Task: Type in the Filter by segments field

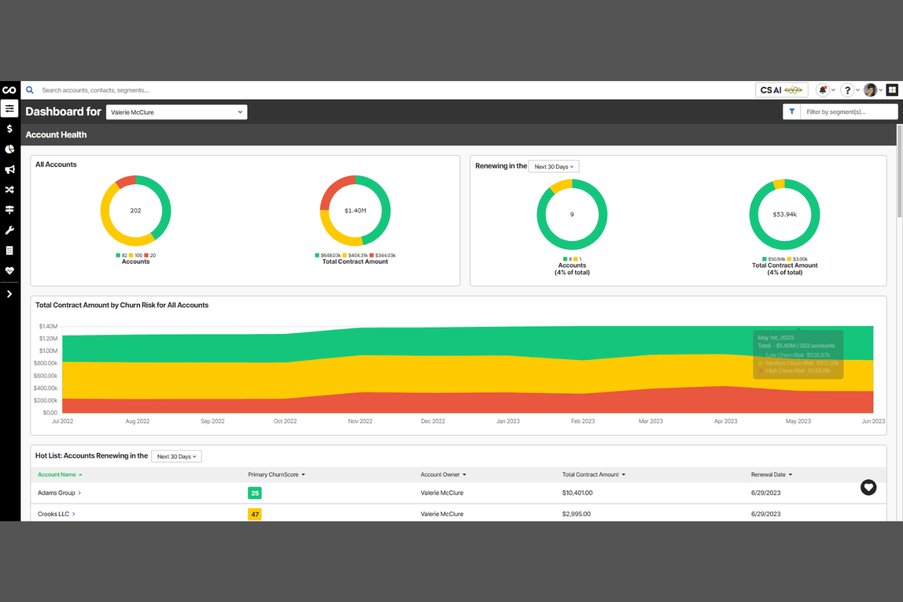Action: click(x=848, y=112)
